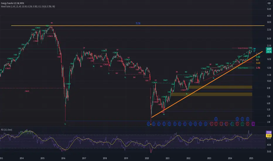Click the Energy Transfer LP symbol title
Viewport: 273px width, 161px height.
13,3
